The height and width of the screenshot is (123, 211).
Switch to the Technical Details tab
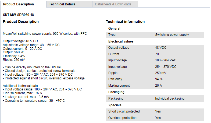pyautogui.click(x=62, y=4)
